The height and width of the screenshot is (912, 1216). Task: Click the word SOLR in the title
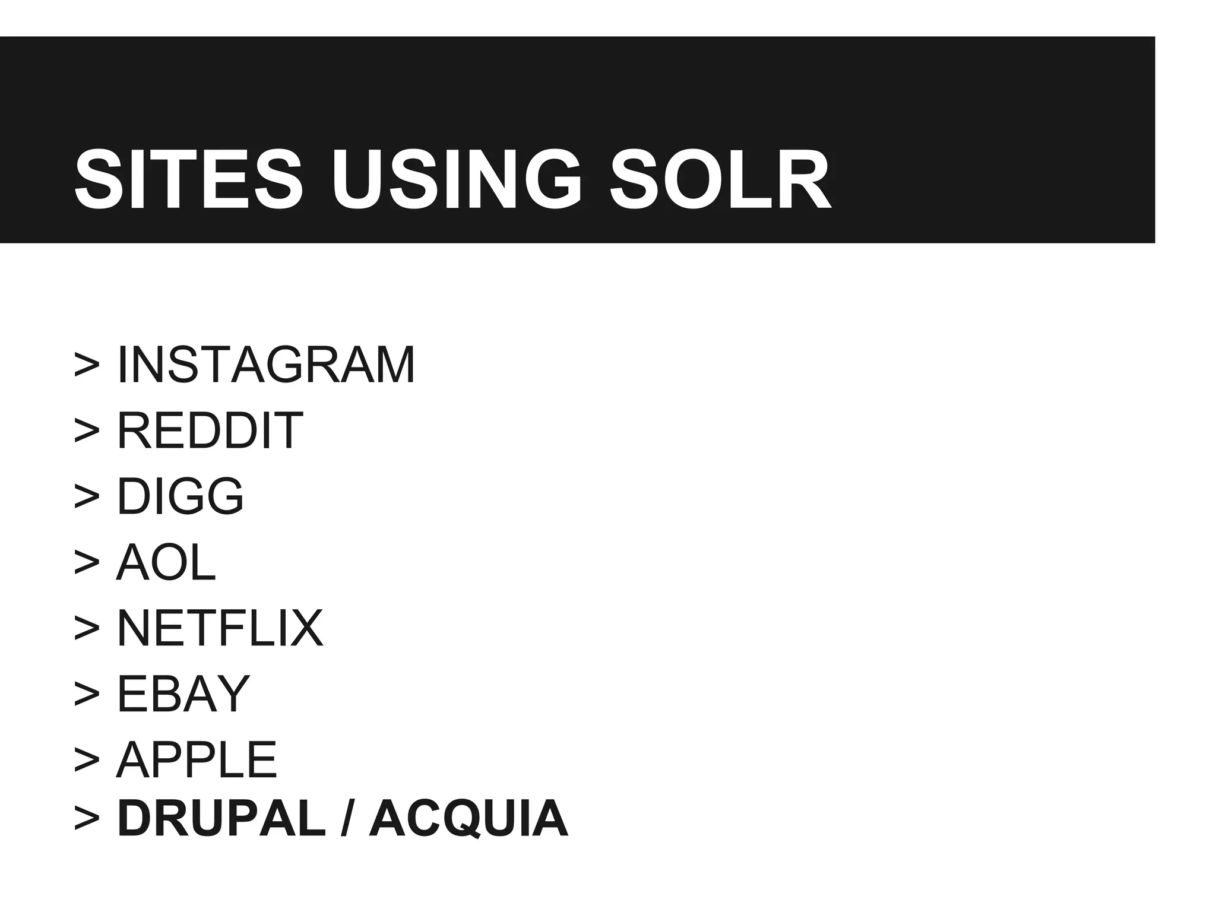[x=720, y=179]
